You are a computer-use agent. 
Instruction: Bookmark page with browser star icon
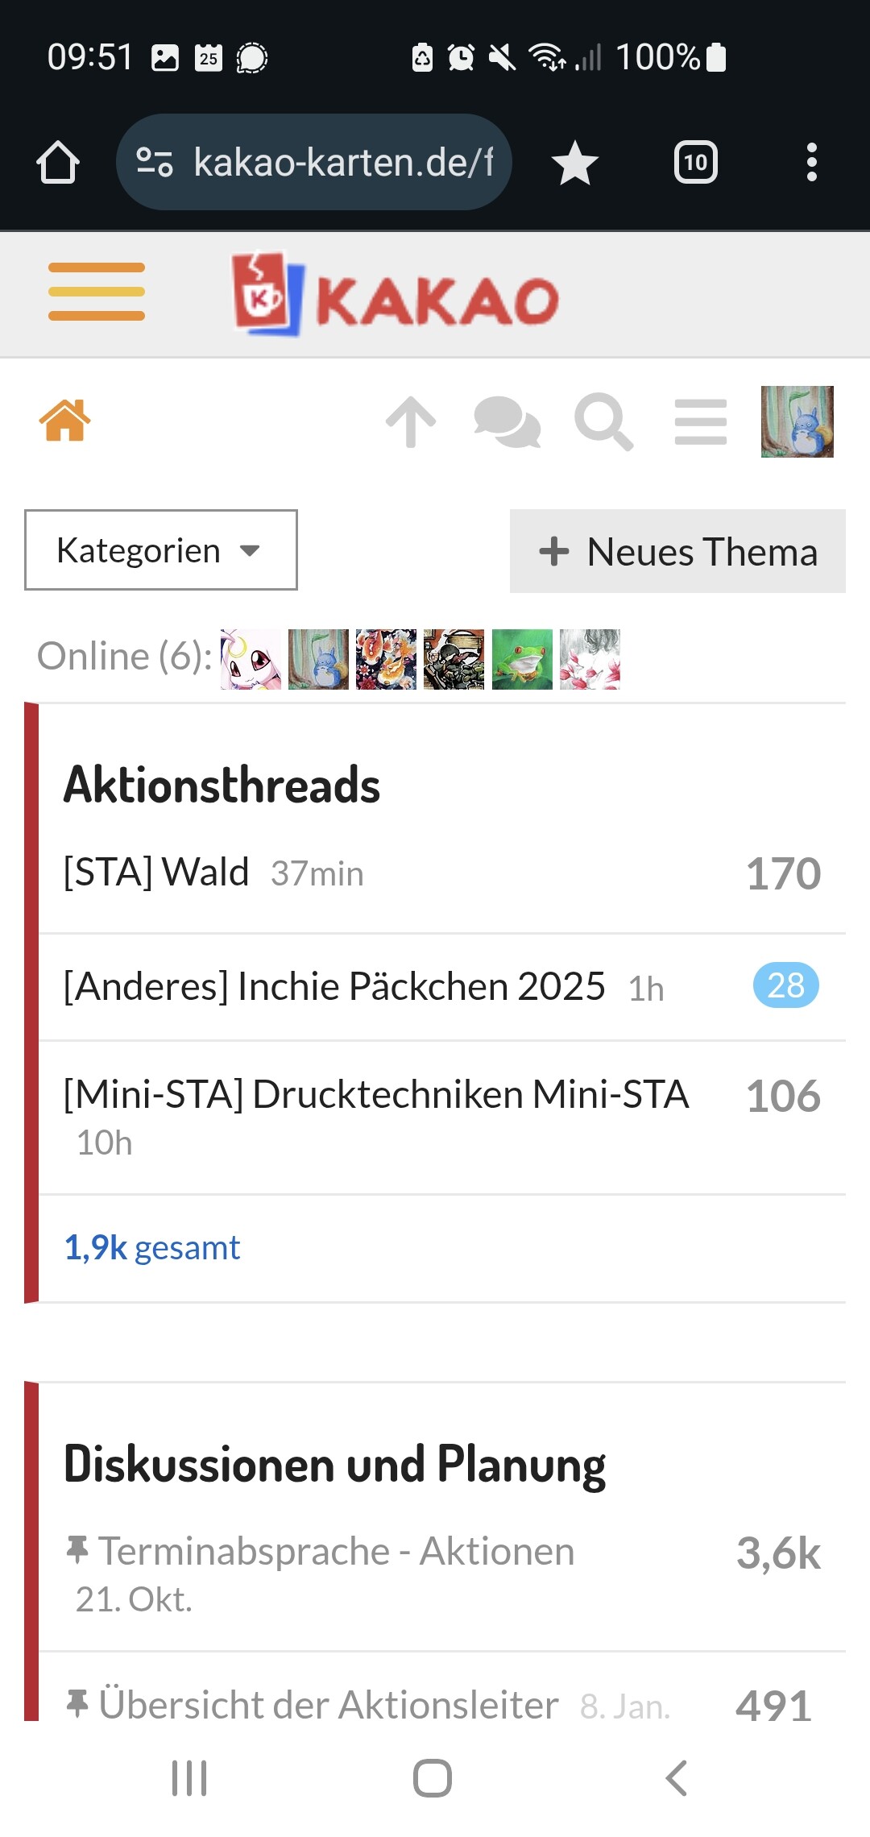[574, 163]
